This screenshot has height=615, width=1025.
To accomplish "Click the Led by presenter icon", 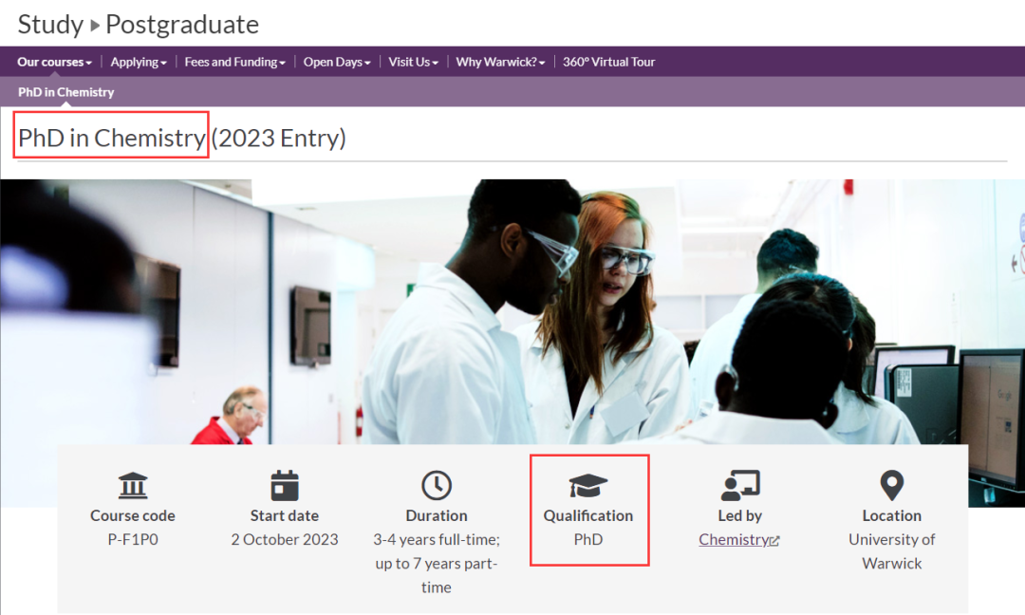I will coord(740,485).
